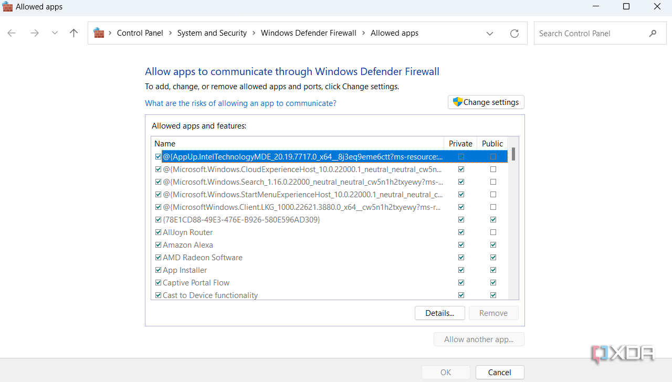Click the window title firewall icon

pos(7,7)
